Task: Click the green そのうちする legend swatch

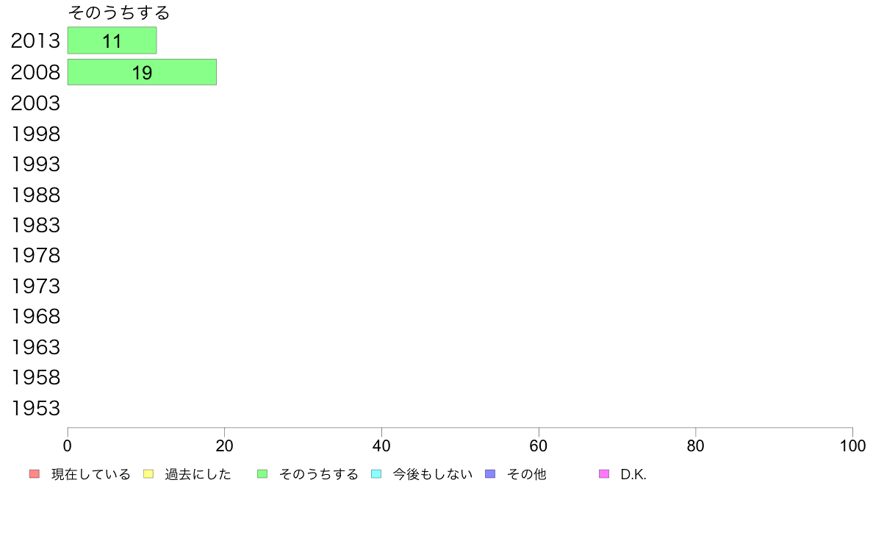Action: 262,473
